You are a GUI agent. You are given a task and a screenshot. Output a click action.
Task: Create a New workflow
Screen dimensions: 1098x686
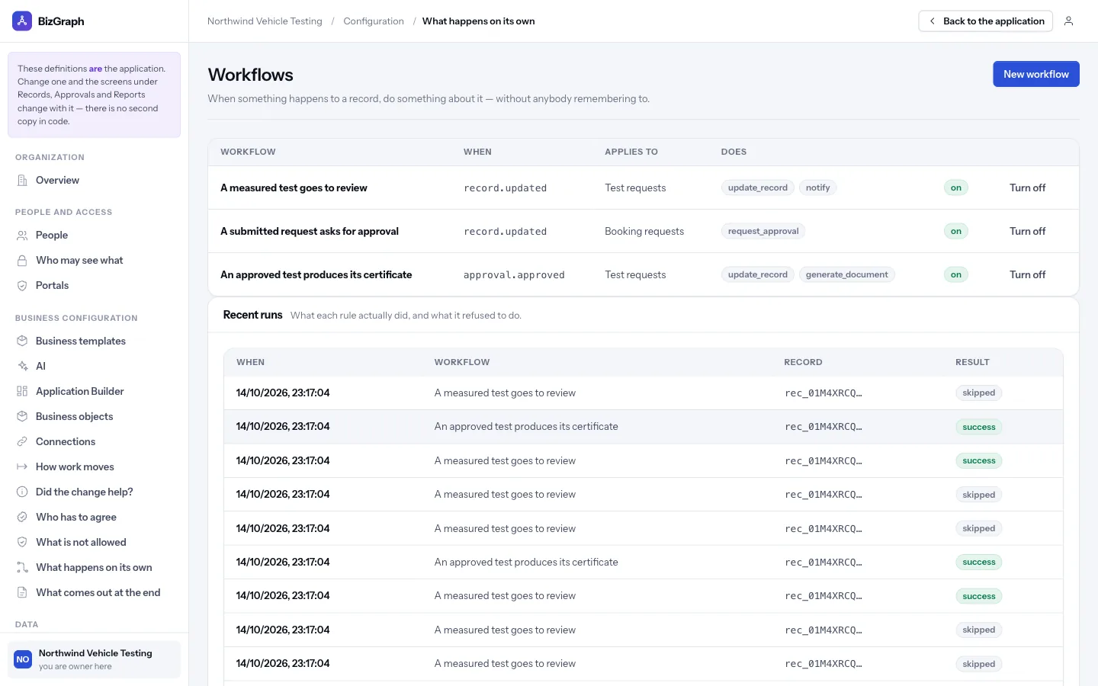[x=1035, y=74]
